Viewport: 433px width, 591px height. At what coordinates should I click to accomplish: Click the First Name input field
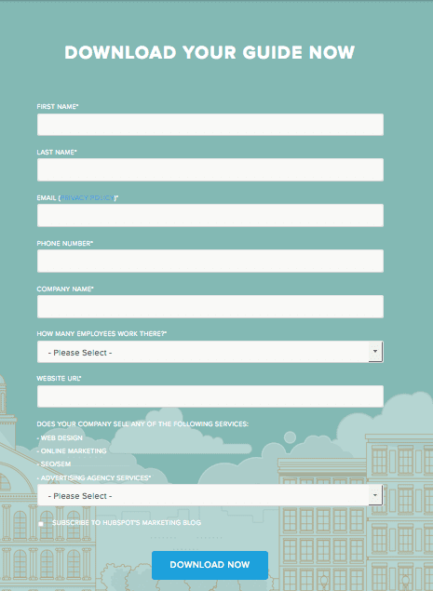tap(210, 125)
